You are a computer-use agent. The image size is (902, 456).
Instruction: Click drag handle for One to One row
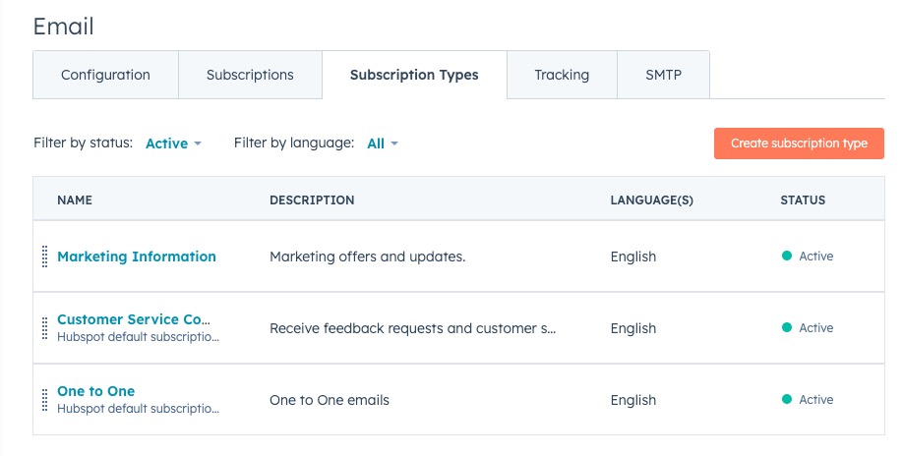point(45,400)
